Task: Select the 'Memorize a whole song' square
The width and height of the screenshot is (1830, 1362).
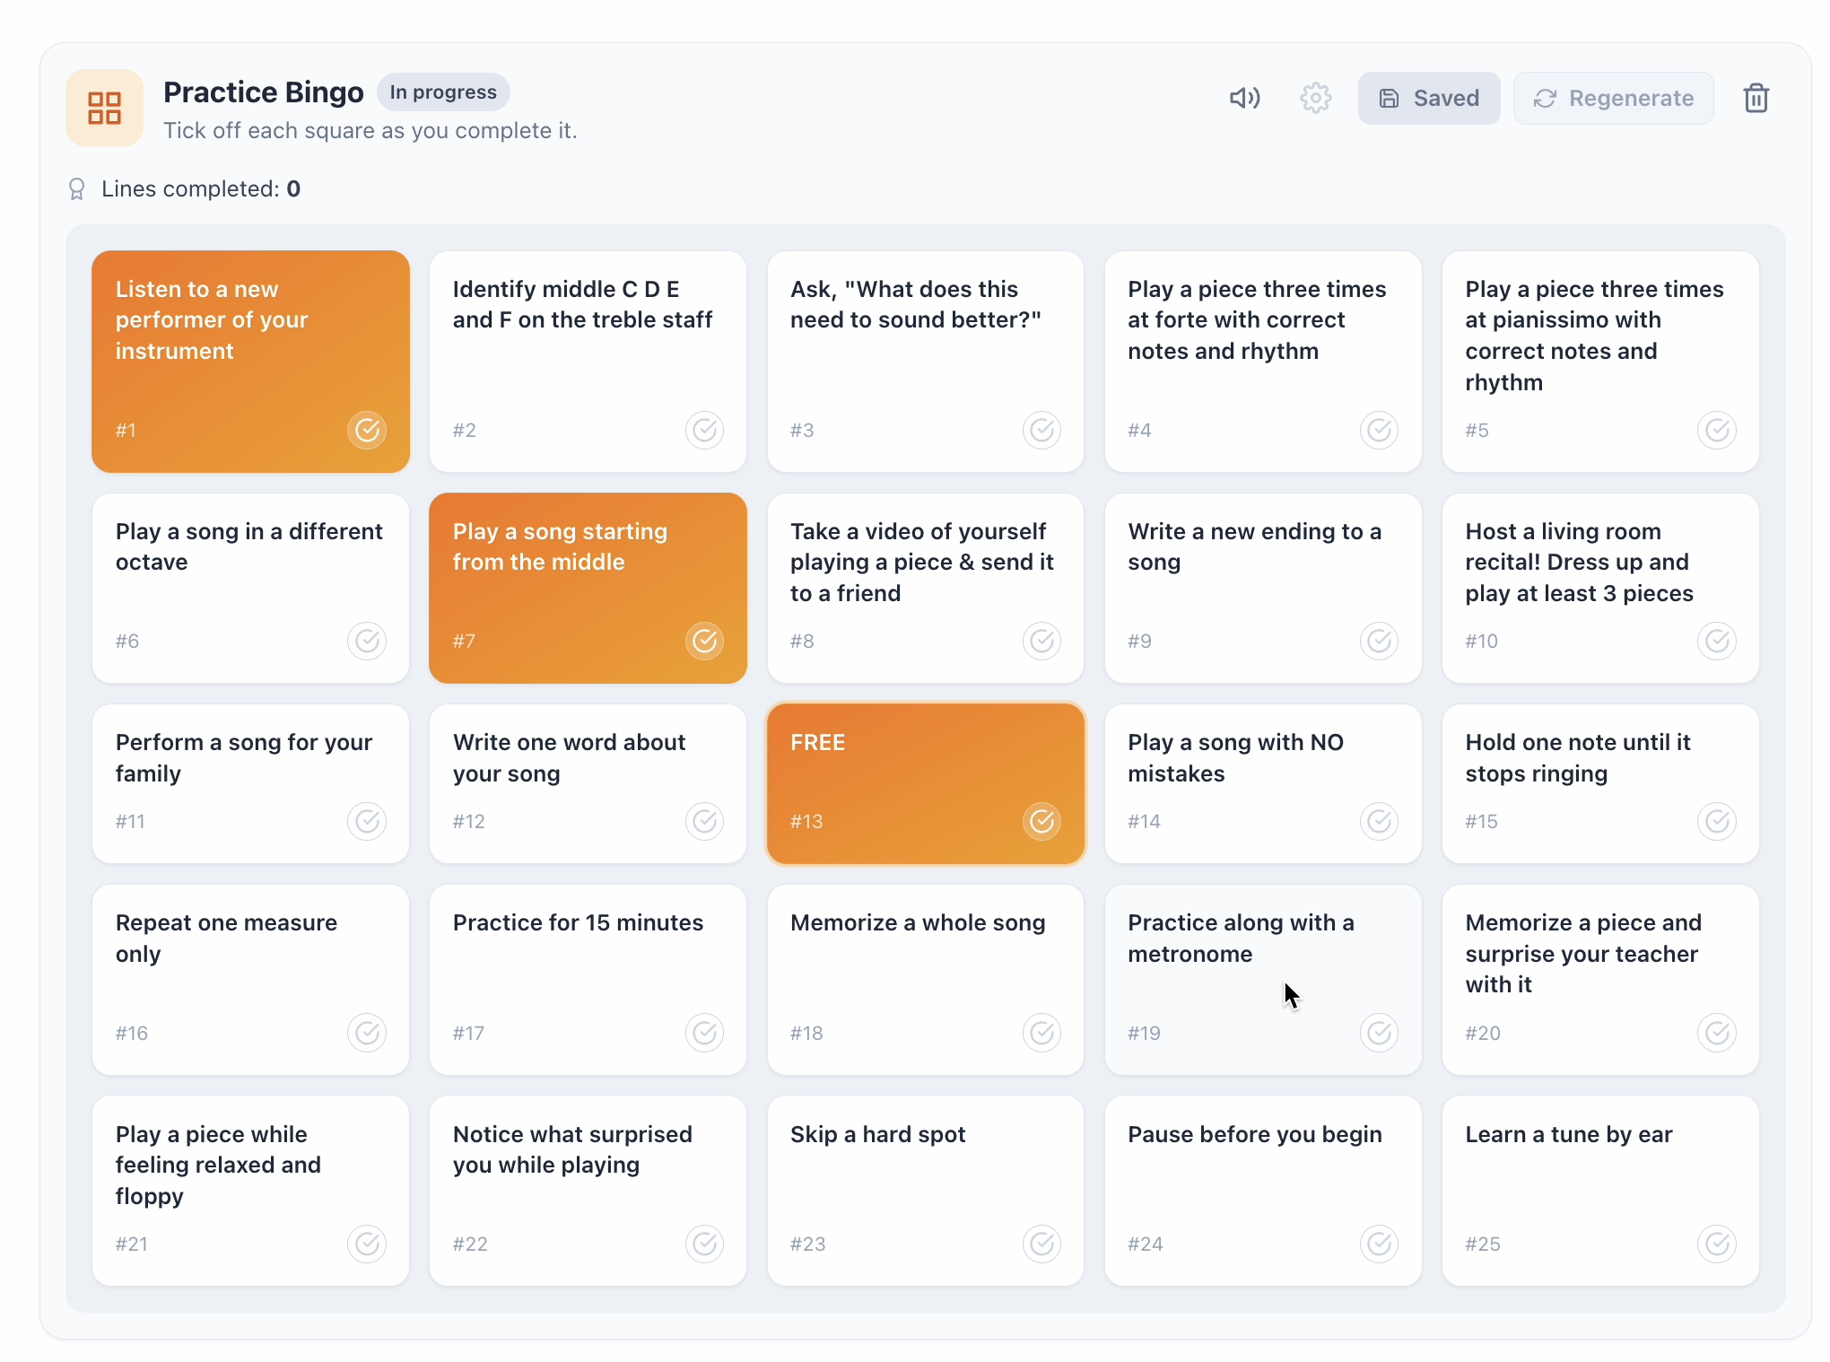Action: coord(925,980)
